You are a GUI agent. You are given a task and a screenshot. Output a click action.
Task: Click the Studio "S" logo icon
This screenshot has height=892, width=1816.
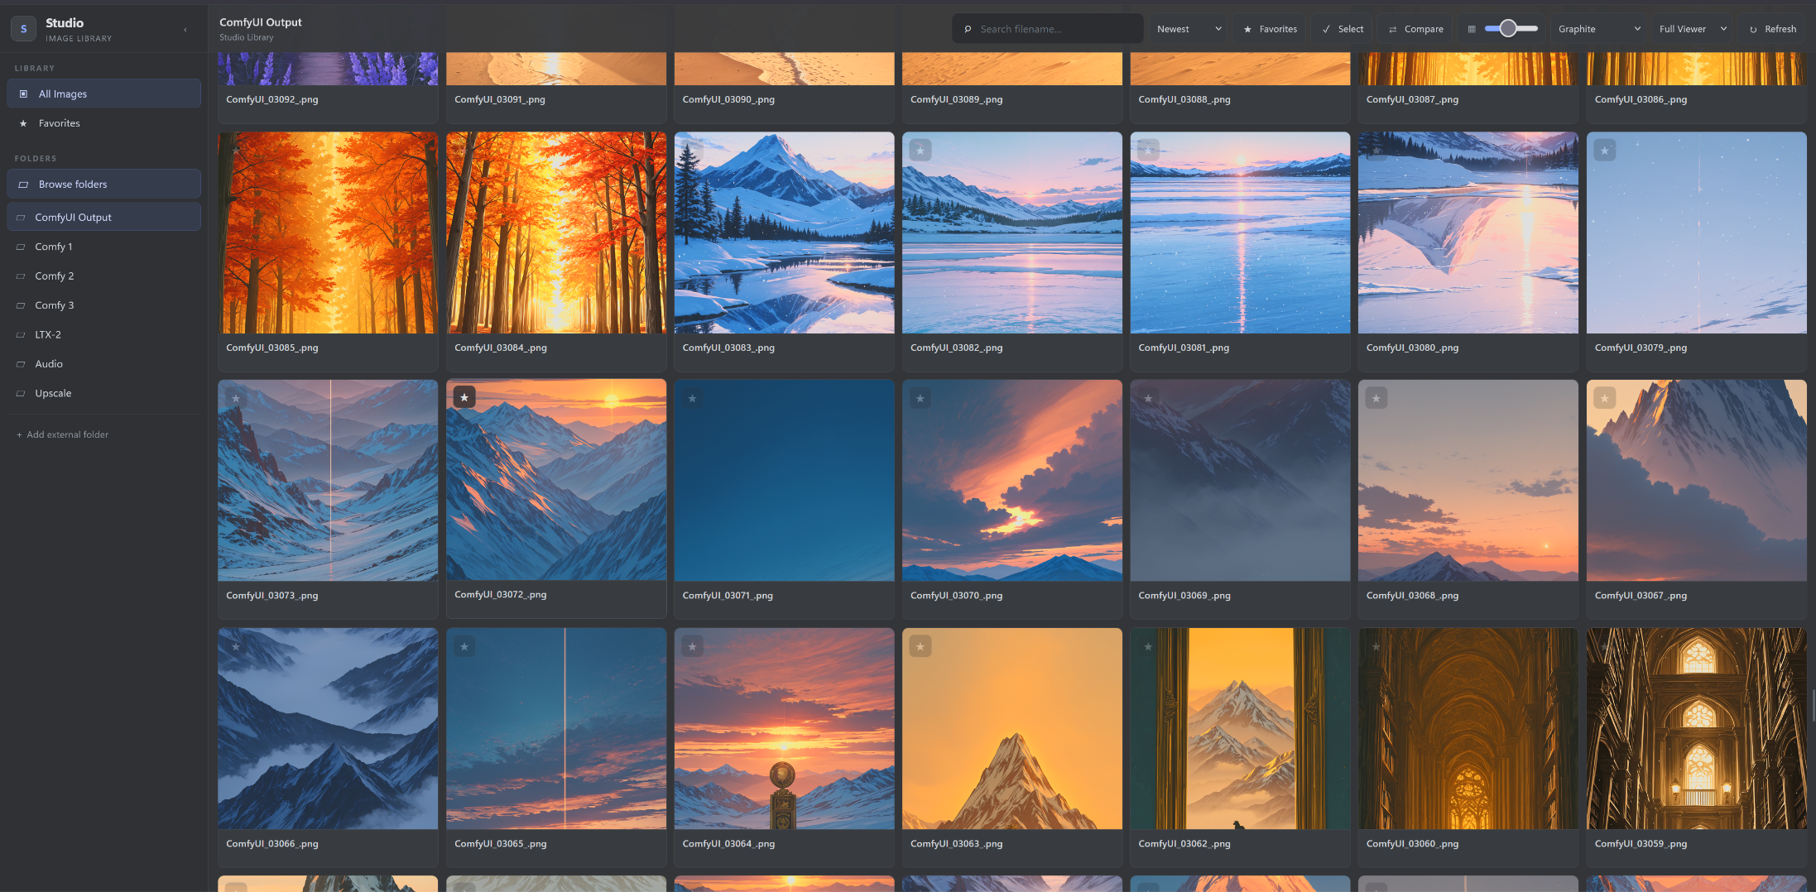pyautogui.click(x=23, y=29)
